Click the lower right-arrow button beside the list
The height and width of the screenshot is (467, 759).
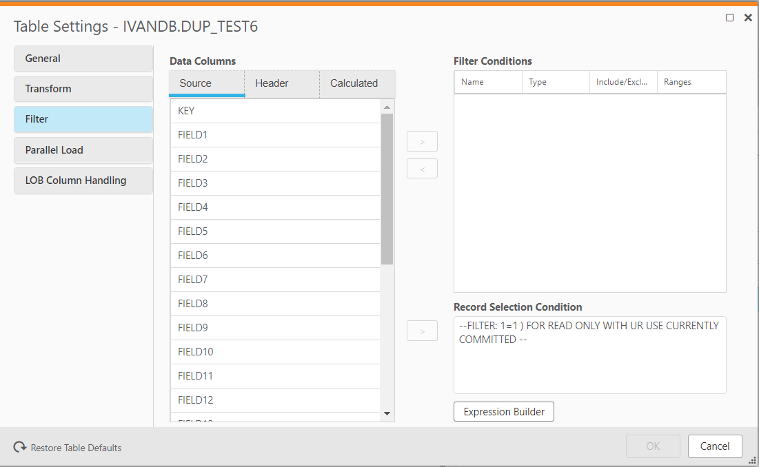tap(422, 331)
